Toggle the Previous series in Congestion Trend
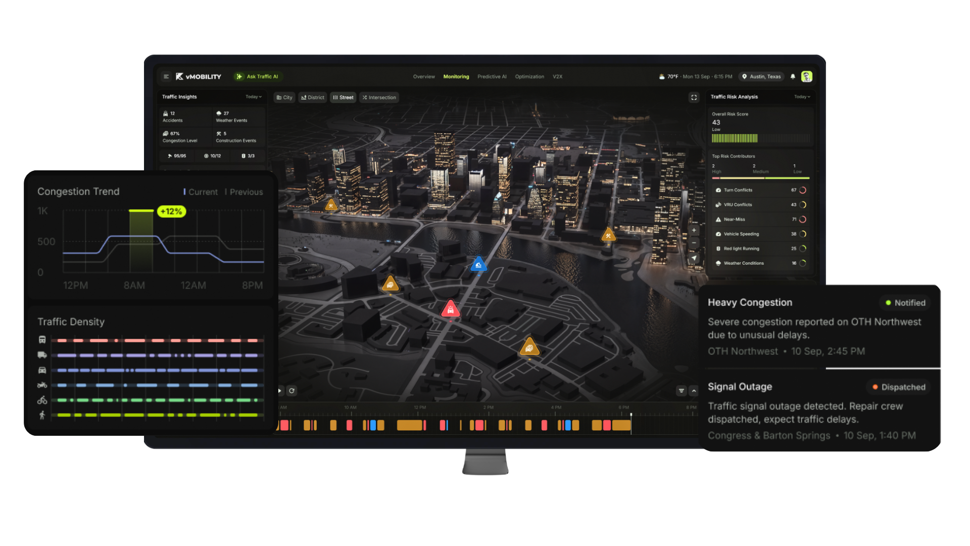The image size is (970, 546). click(245, 192)
